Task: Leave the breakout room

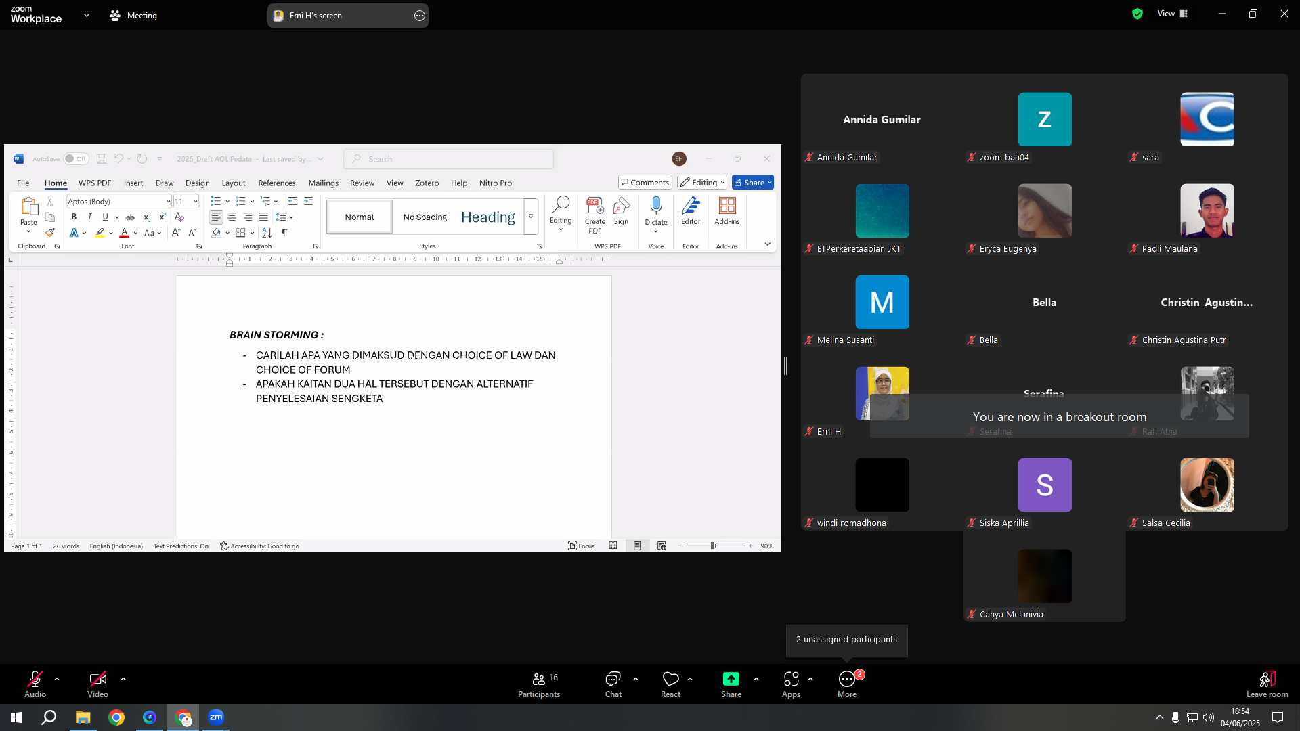Action: point(1267,684)
